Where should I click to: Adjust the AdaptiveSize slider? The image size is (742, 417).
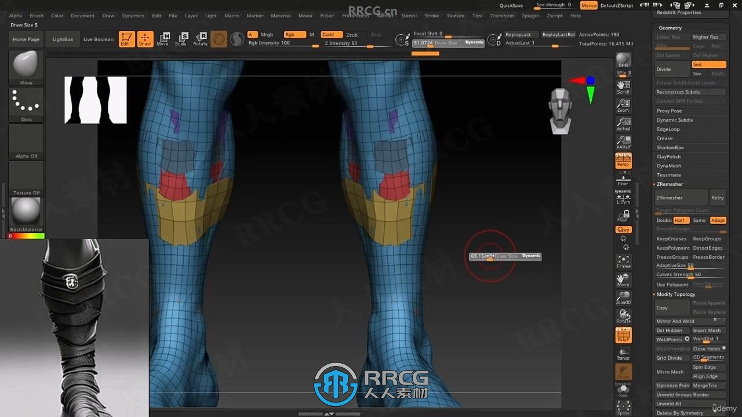pos(691,265)
